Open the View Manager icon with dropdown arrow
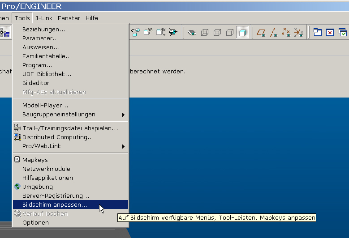The height and width of the screenshot is (238, 349). [161, 33]
